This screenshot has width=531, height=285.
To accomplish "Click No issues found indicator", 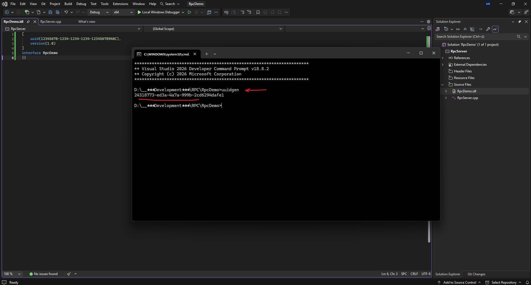I will pyautogui.click(x=43, y=274).
